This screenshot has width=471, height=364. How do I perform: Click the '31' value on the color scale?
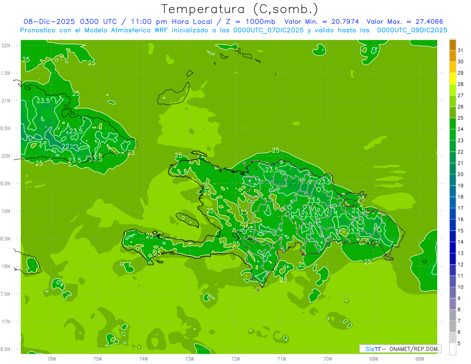point(461,50)
